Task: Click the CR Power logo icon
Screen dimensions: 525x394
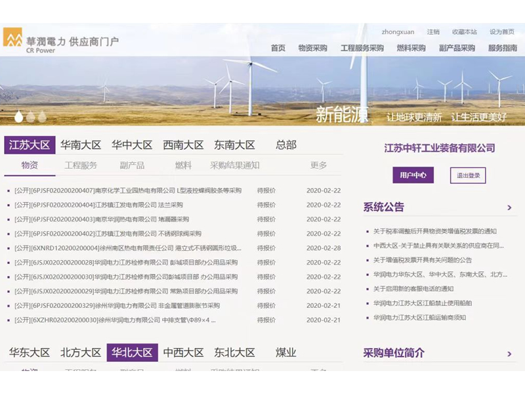Action: (x=12, y=37)
